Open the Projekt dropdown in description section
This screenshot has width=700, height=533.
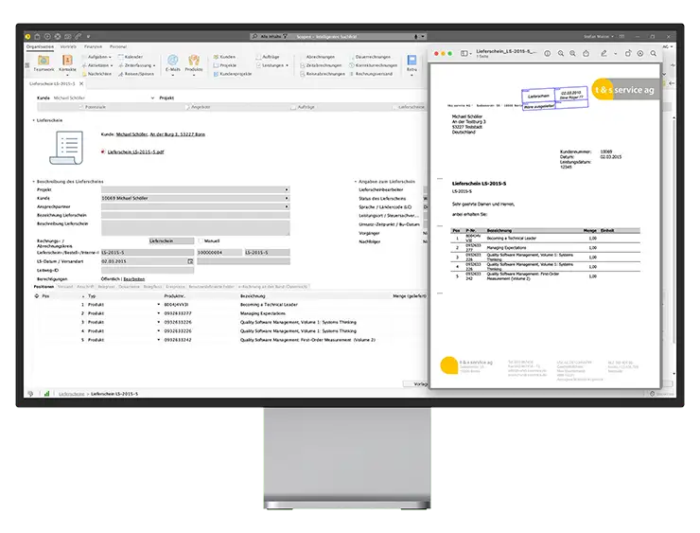(286, 188)
